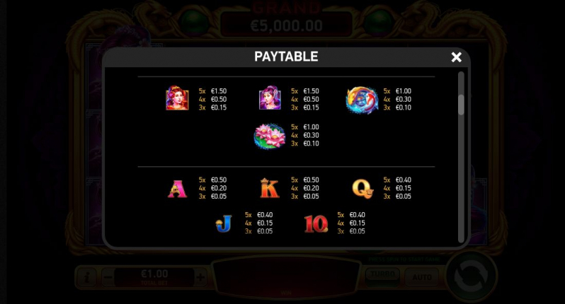Click the golden Q symbol
The height and width of the screenshot is (304, 565).
click(x=363, y=189)
